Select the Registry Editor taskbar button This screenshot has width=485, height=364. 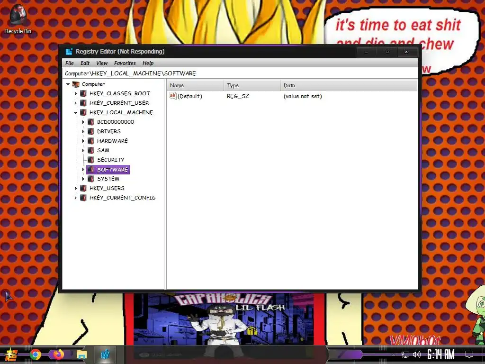pos(105,355)
